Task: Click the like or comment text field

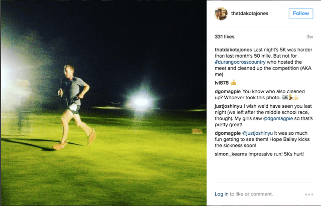Action: [261, 194]
